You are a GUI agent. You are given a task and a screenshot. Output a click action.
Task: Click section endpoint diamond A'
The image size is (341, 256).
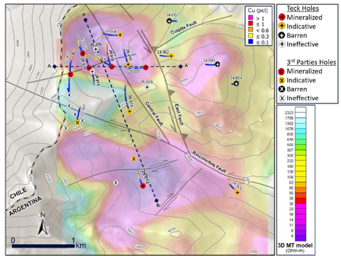181,66
